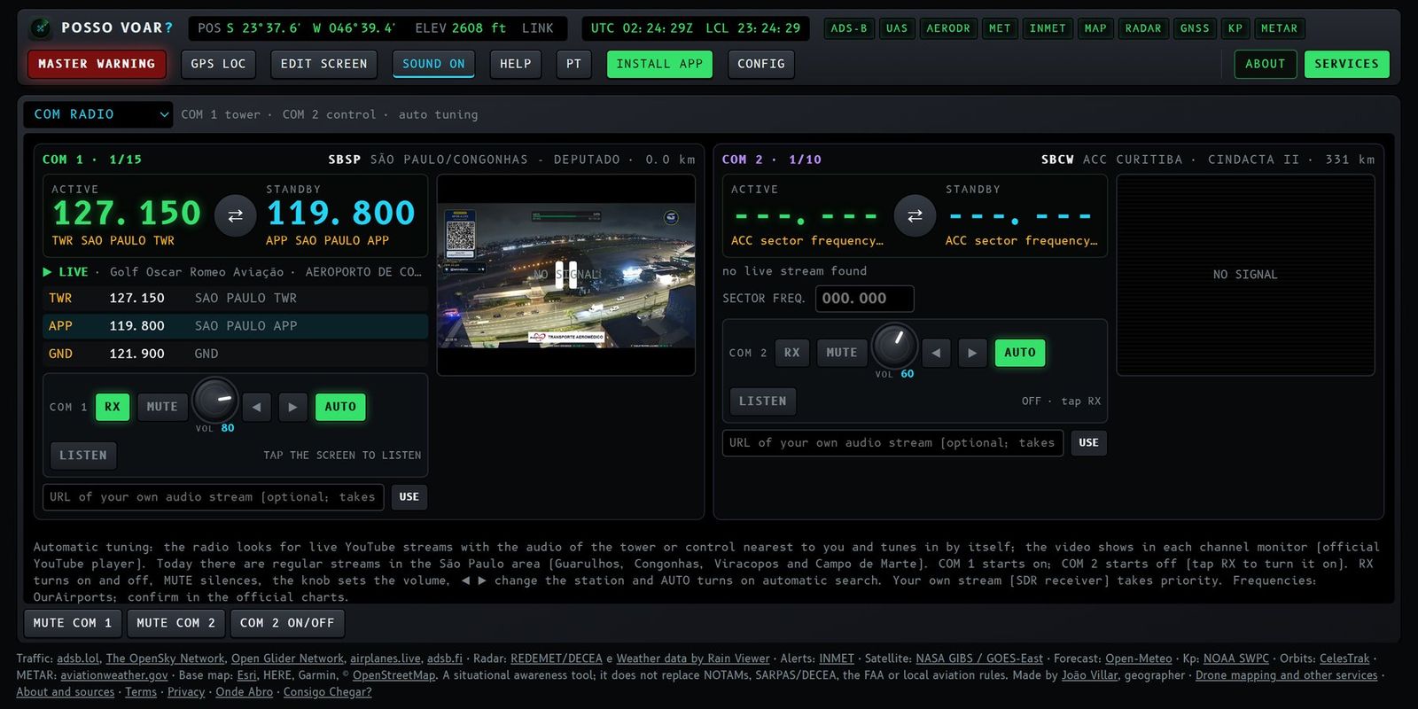This screenshot has width=1418, height=709.
Task: Open the MAP tab
Action: [1095, 28]
